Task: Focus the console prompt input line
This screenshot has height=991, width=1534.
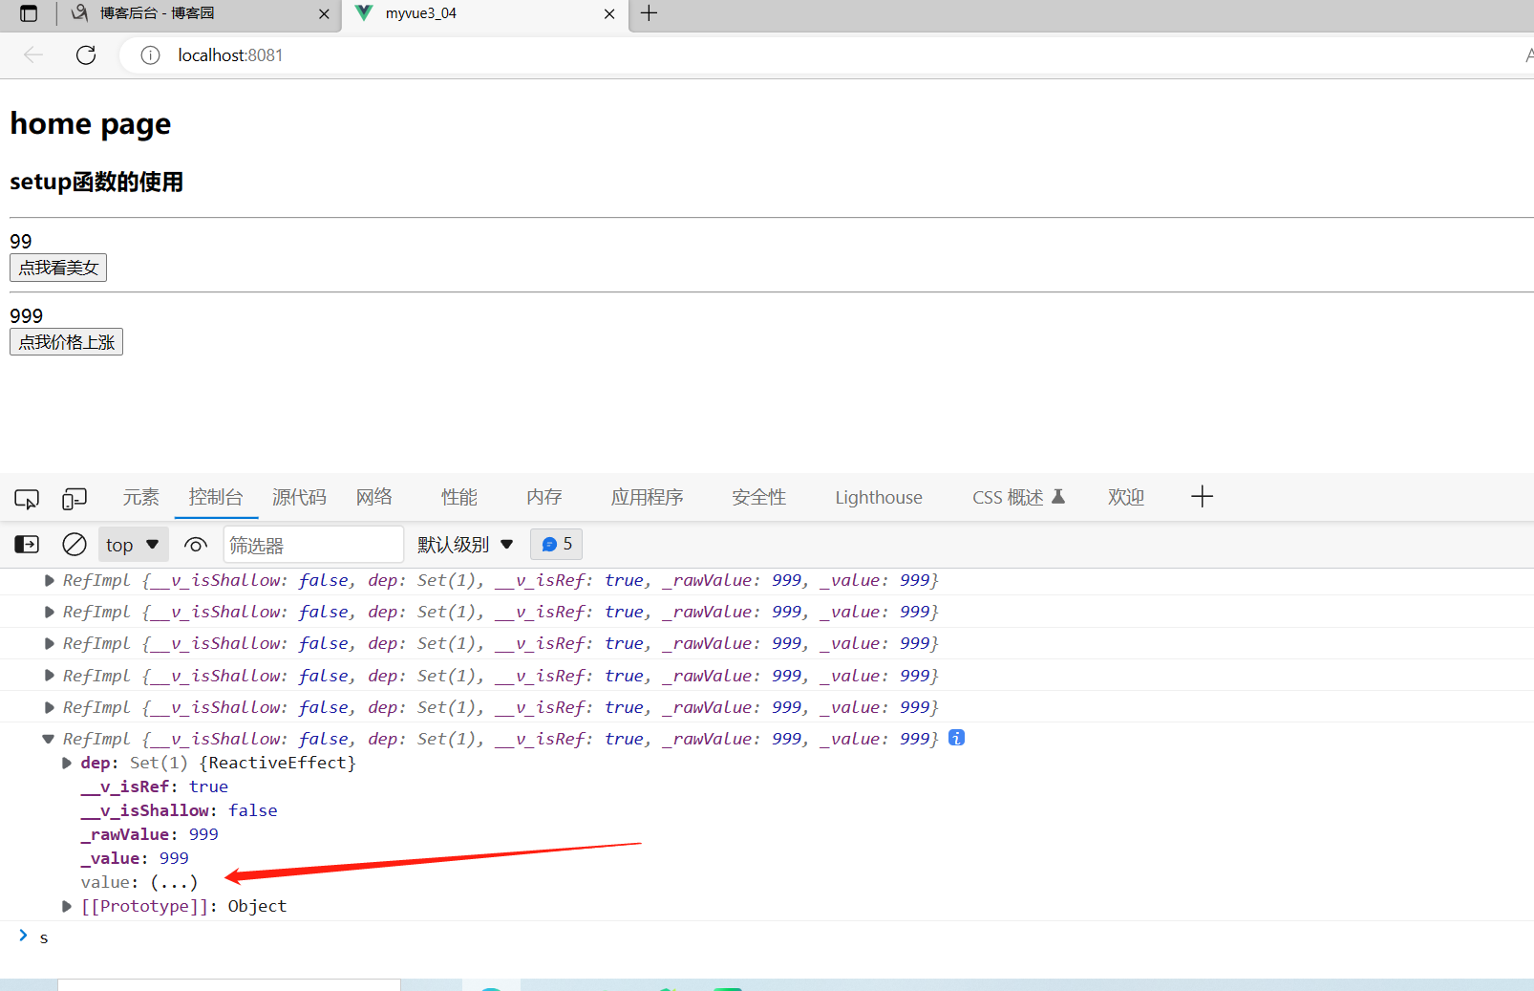Action: [x=783, y=937]
